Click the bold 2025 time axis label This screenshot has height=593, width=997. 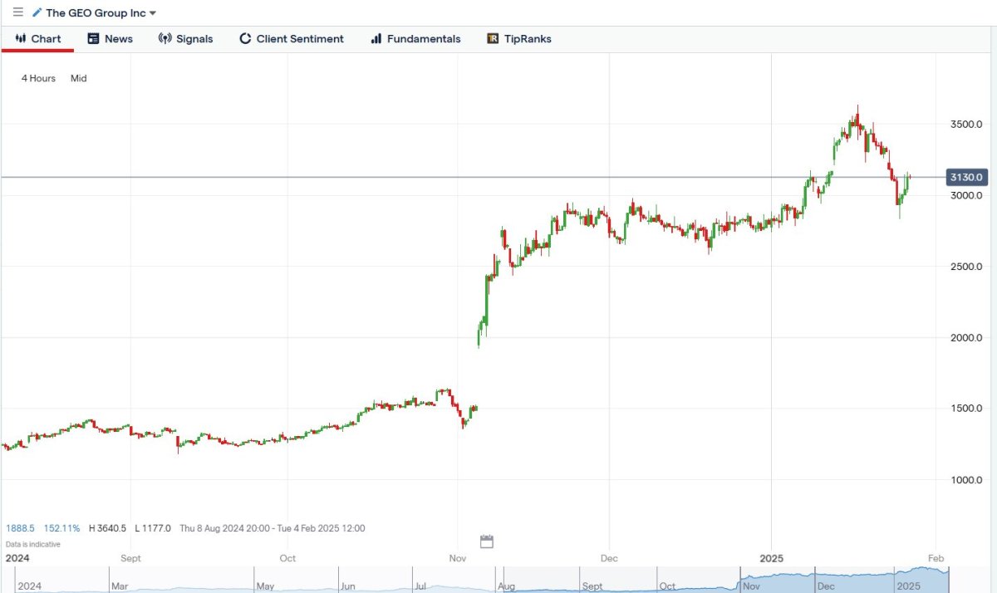770,559
